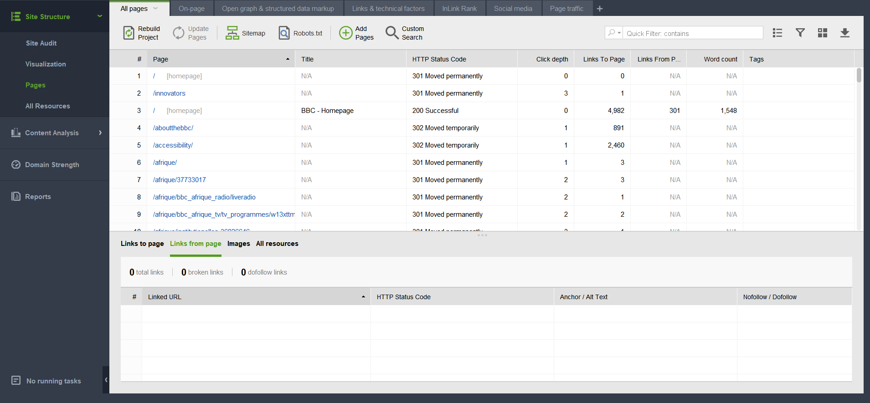870x403 pixels.
Task: Click the Add Pages plus icon
Action: [346, 33]
